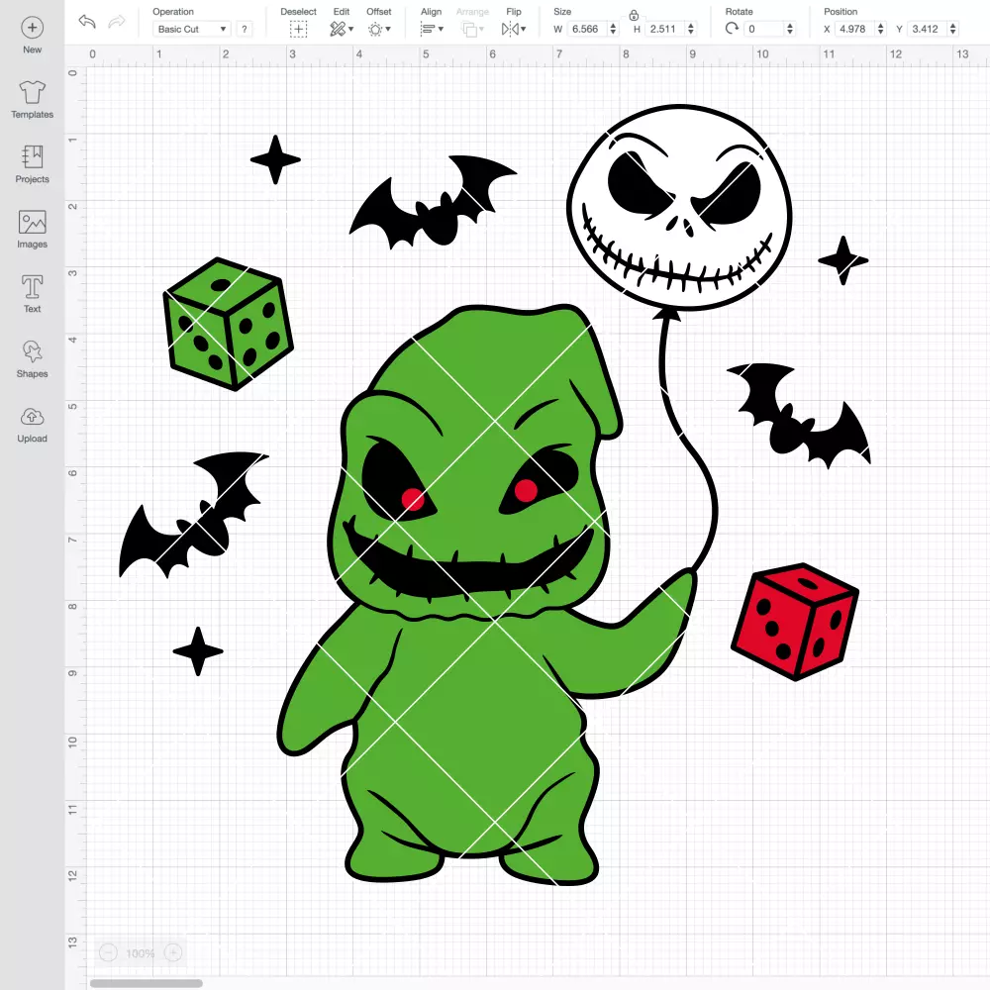Image resolution: width=990 pixels, height=990 pixels.
Task: Adjust the height stepper arrows
Action: click(691, 29)
